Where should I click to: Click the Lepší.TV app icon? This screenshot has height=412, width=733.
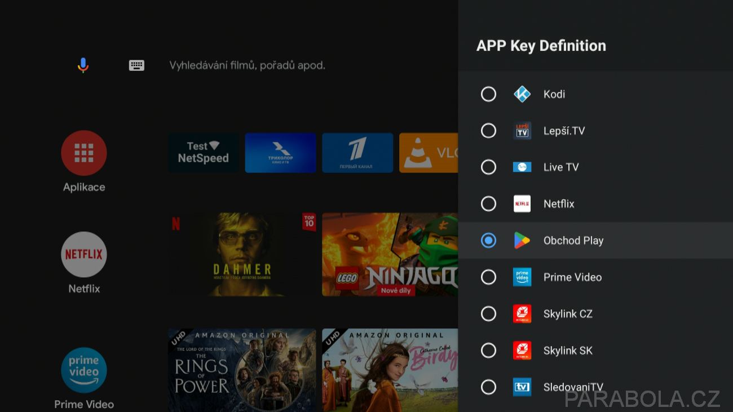click(522, 131)
